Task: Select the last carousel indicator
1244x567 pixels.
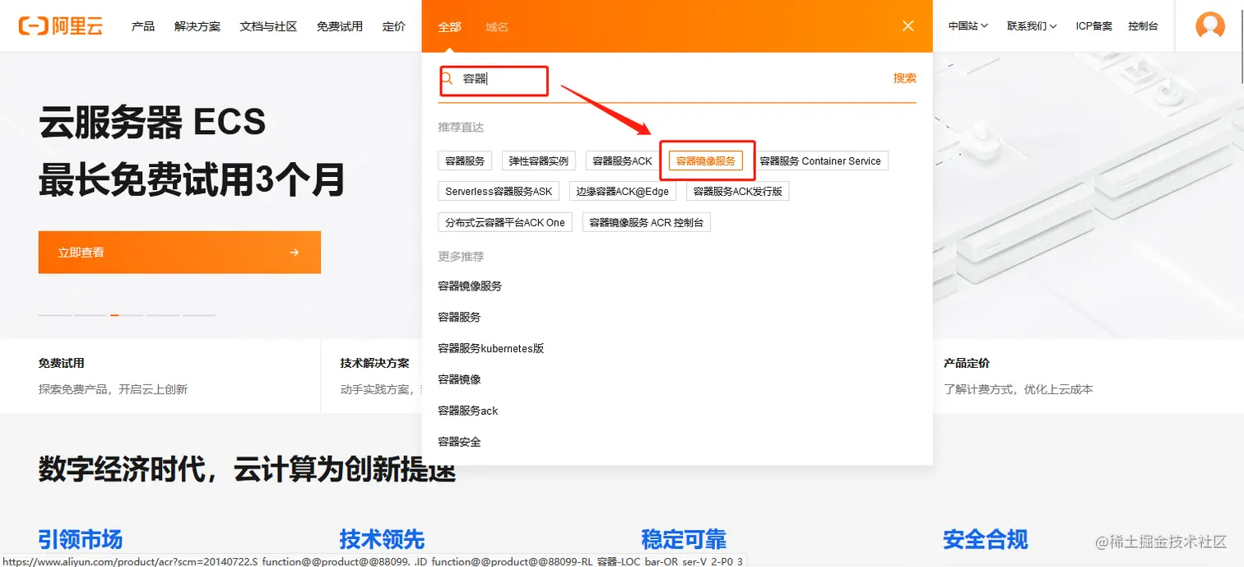Action: pos(199,315)
